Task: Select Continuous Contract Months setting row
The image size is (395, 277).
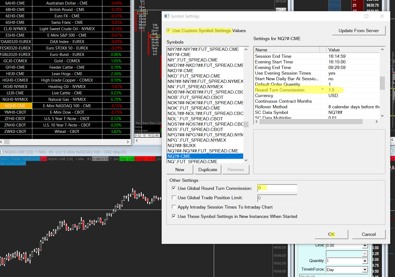Action: click(x=317, y=101)
